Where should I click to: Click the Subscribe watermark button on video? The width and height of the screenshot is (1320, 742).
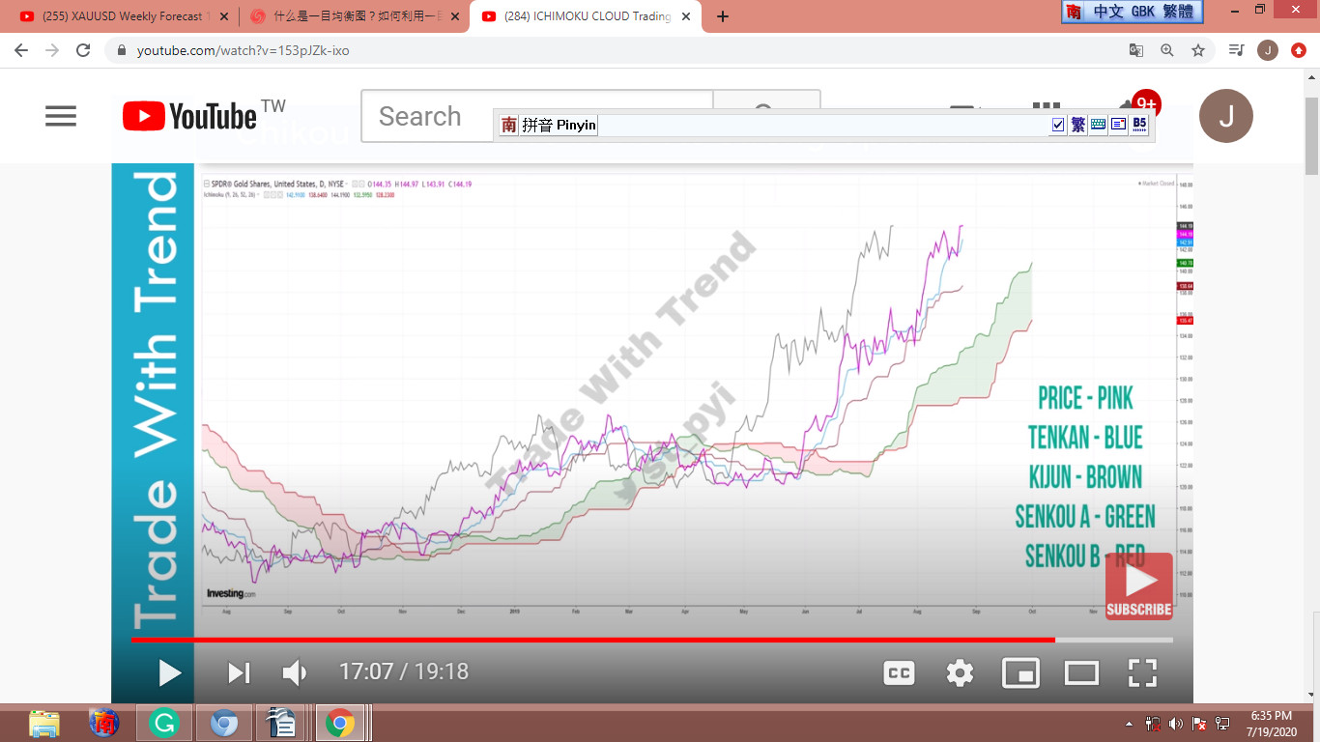[x=1138, y=586]
